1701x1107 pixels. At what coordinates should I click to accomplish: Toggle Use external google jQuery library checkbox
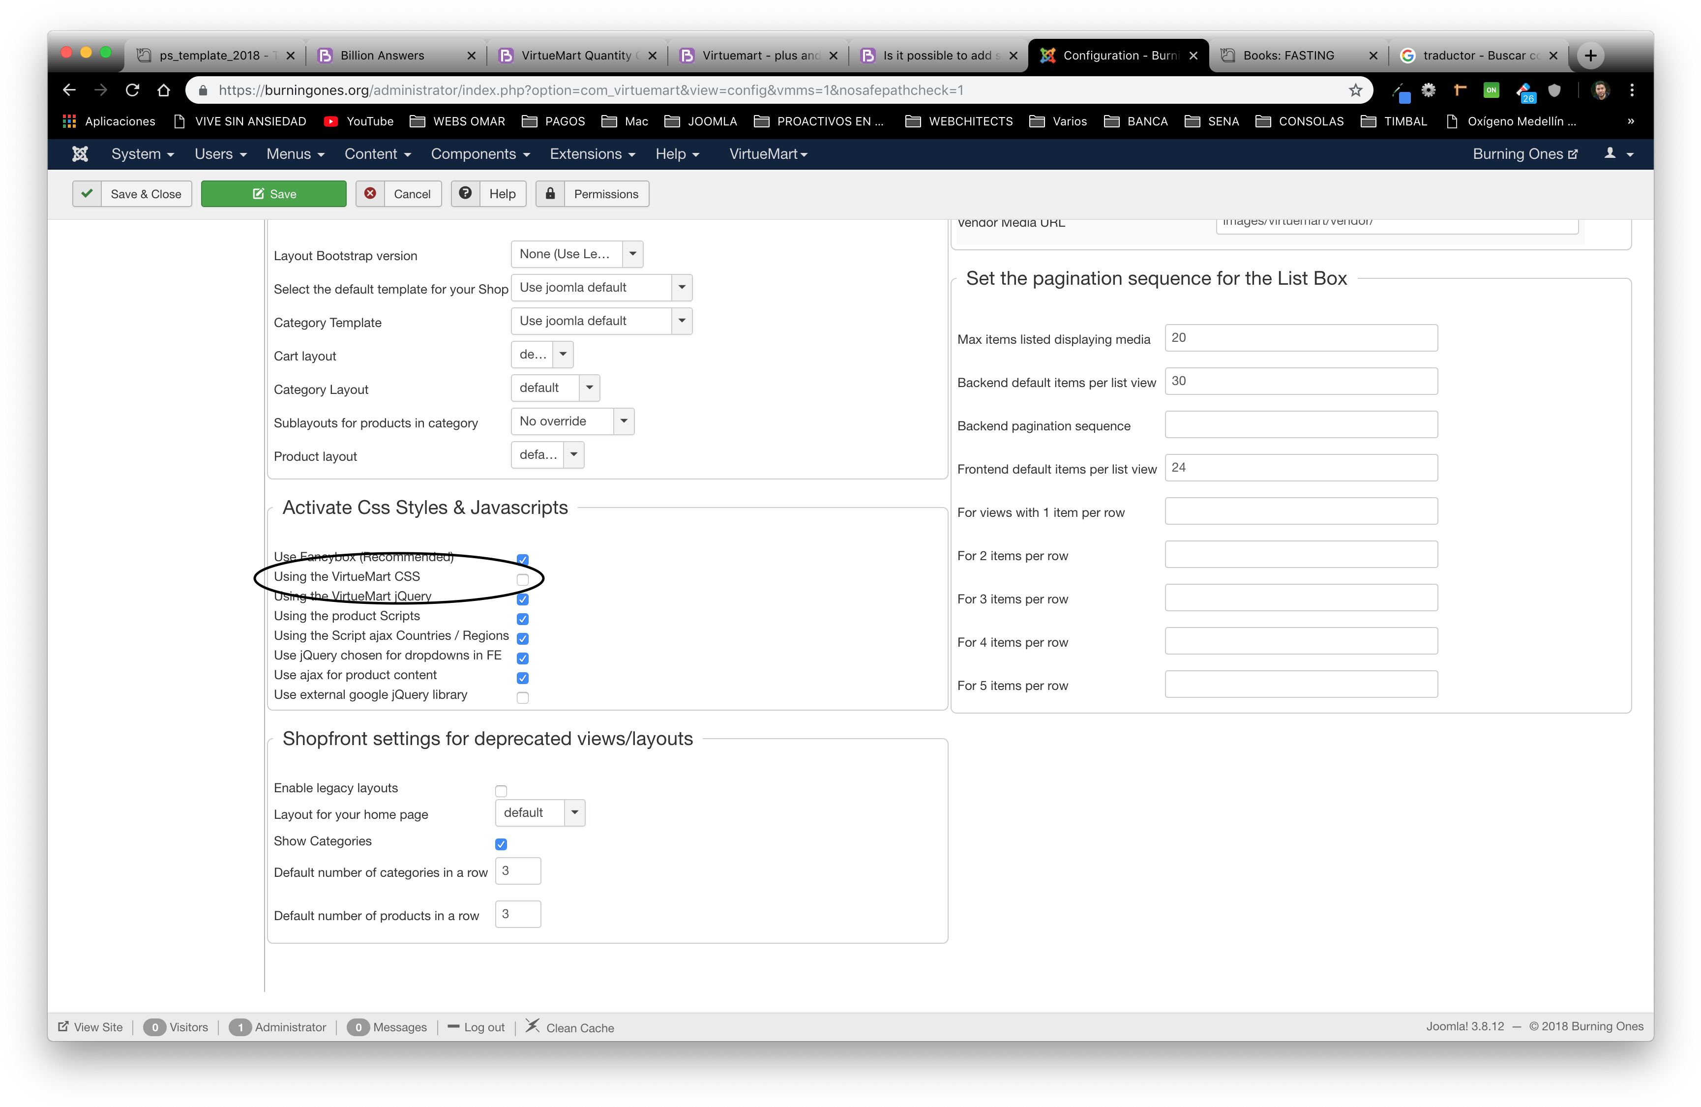click(522, 697)
